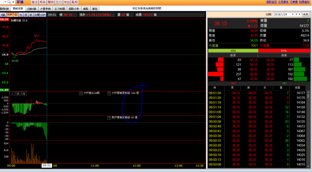Click the scrollbar down arrow in tick list
Image resolution: width=312 pixels, height=172 pixels.
click(x=308, y=166)
